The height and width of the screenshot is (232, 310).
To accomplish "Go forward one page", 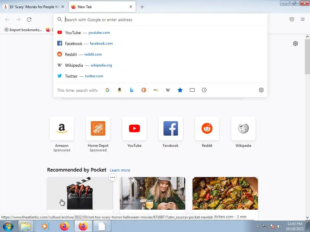I will [18, 20].
